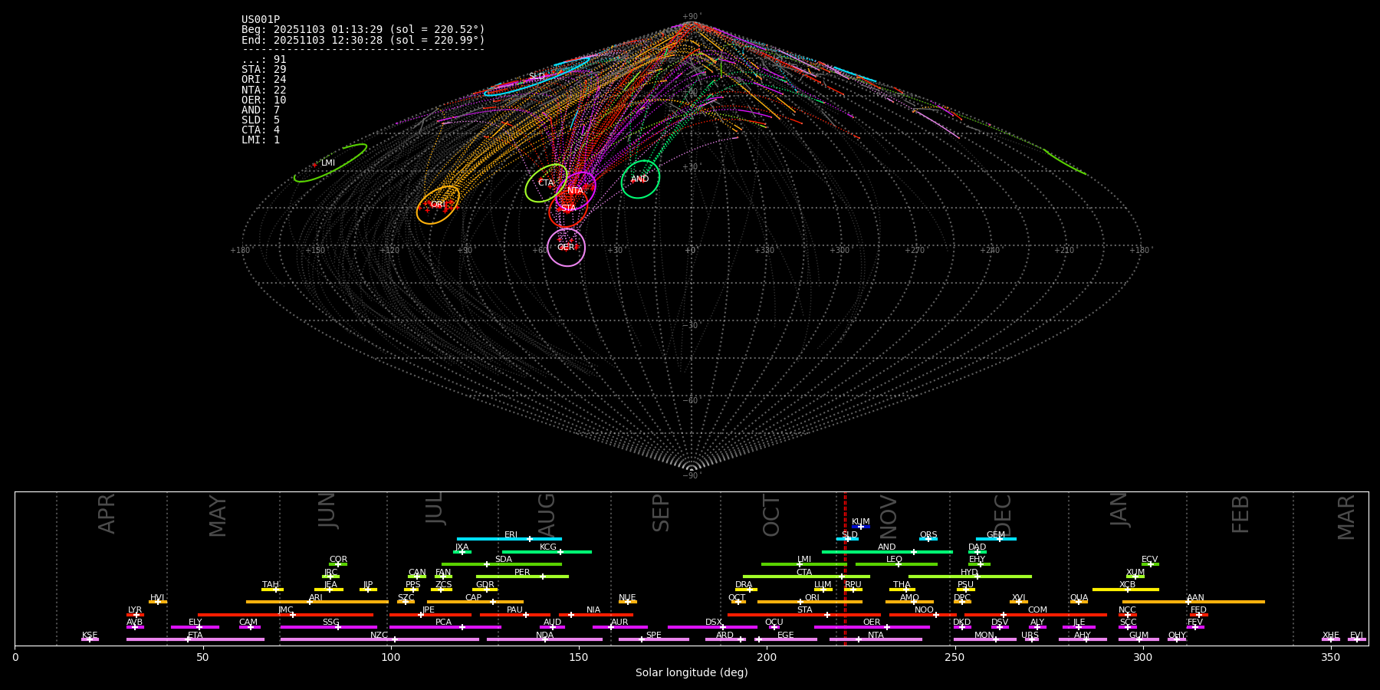Select the JMC shower bar in timeline
This screenshot has height=690, width=1380.
click(x=286, y=615)
